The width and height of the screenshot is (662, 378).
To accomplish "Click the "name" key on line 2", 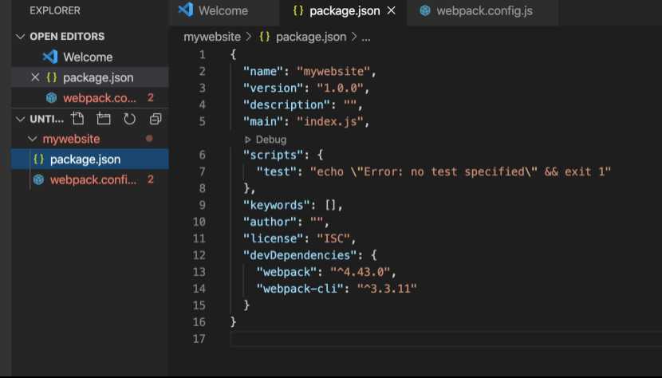I will (x=263, y=71).
